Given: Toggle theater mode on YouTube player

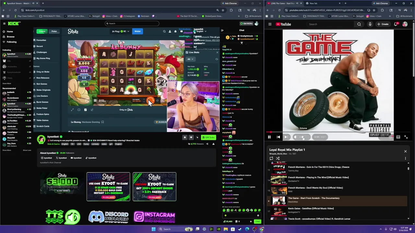Looking at the screenshot, I should pyautogui.click(x=398, y=137).
